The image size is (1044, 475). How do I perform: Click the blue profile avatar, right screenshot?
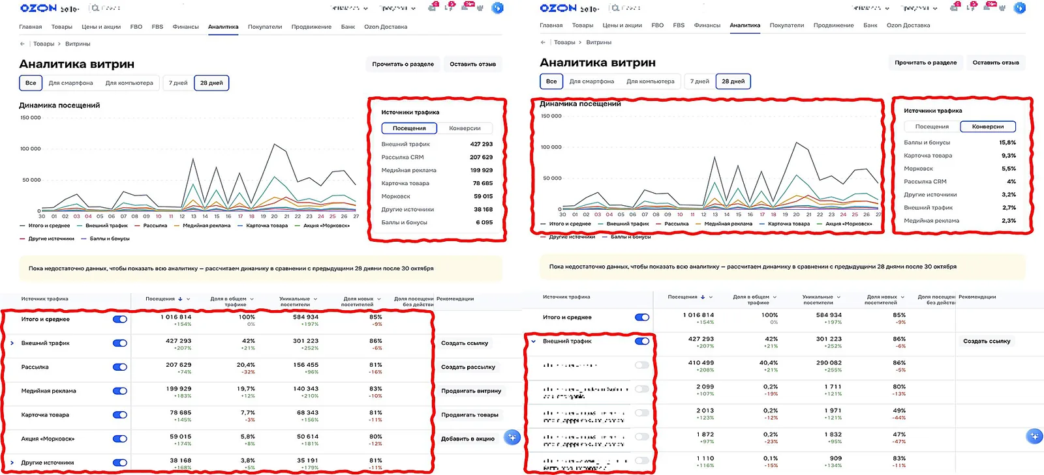1020,8
